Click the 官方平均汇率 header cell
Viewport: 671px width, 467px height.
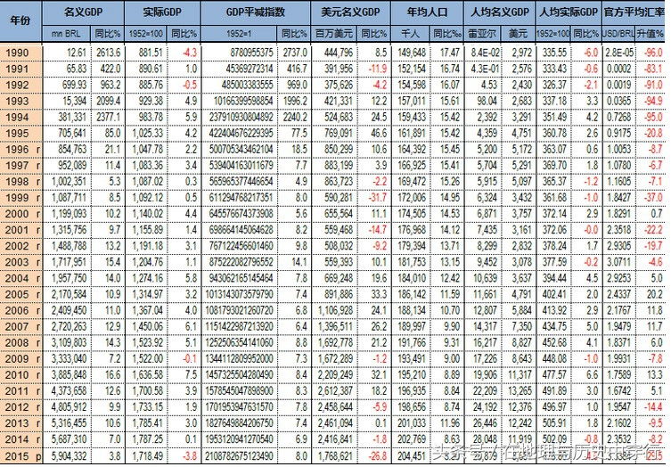[x=634, y=12]
